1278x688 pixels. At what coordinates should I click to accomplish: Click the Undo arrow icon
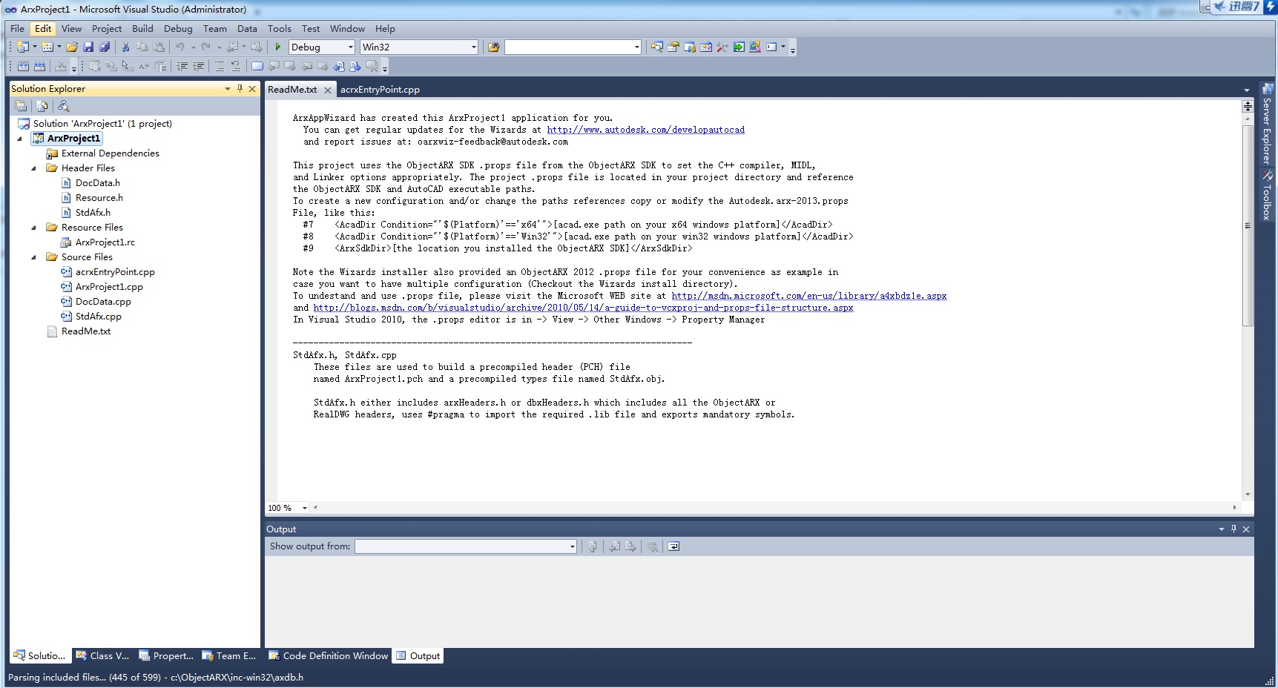click(179, 47)
